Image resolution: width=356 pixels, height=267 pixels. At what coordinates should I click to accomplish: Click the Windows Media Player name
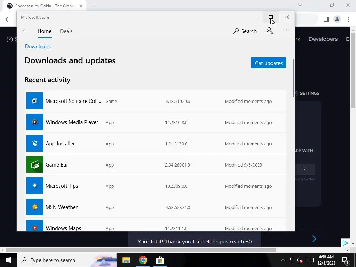point(72,122)
